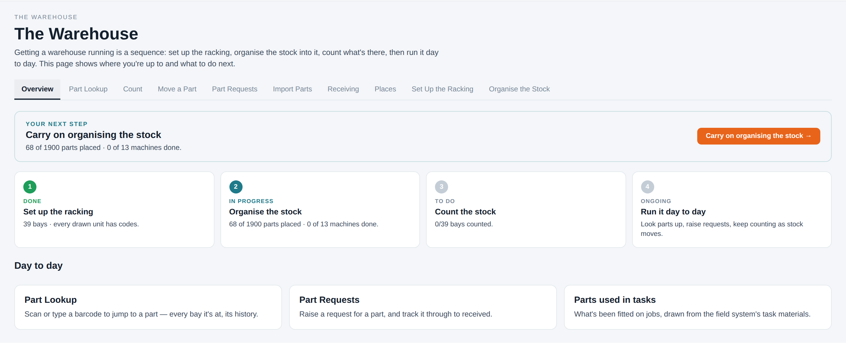This screenshot has height=344, width=846.
Task: Select the Overview tab
Action: pos(37,89)
